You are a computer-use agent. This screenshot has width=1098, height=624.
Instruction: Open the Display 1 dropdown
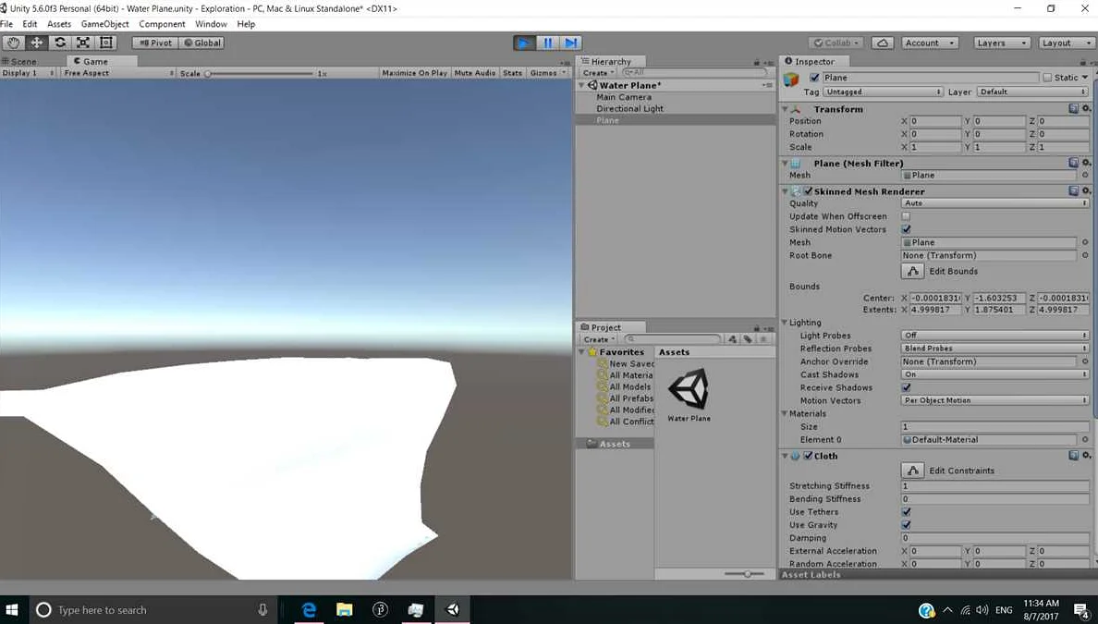click(x=28, y=73)
